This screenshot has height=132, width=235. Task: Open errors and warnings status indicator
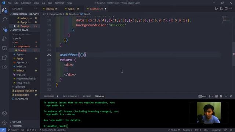click(32, 130)
